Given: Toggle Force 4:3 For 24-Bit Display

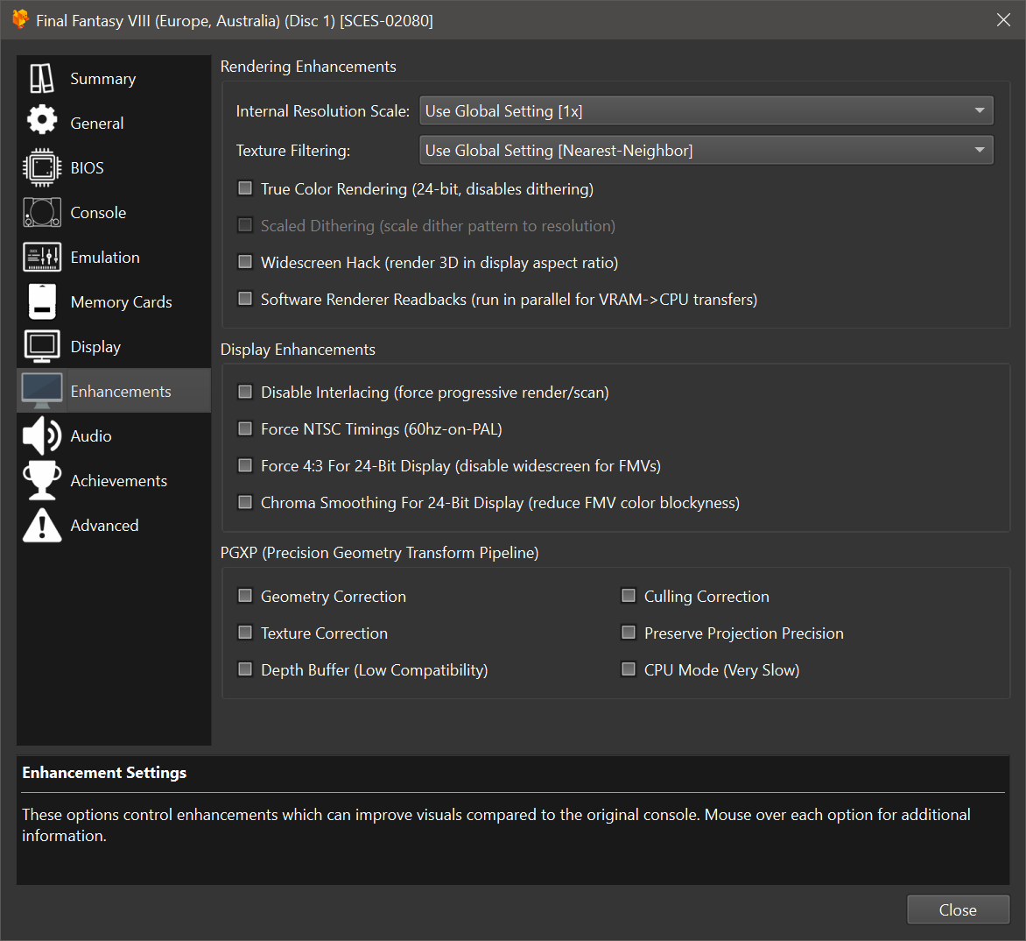Looking at the screenshot, I should (x=245, y=465).
